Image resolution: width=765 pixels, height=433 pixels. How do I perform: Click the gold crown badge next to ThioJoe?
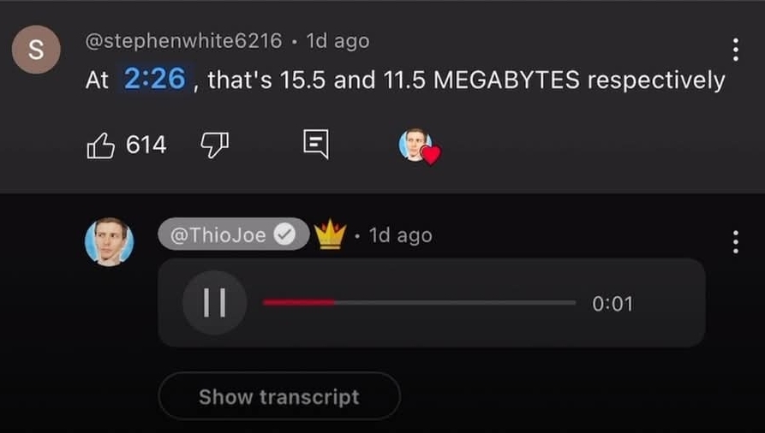[331, 234]
